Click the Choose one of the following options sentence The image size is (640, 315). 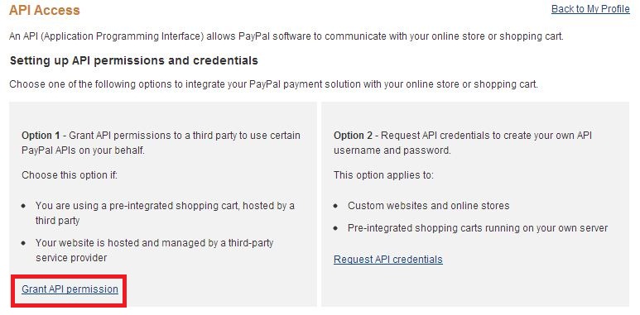pyautogui.click(x=273, y=85)
